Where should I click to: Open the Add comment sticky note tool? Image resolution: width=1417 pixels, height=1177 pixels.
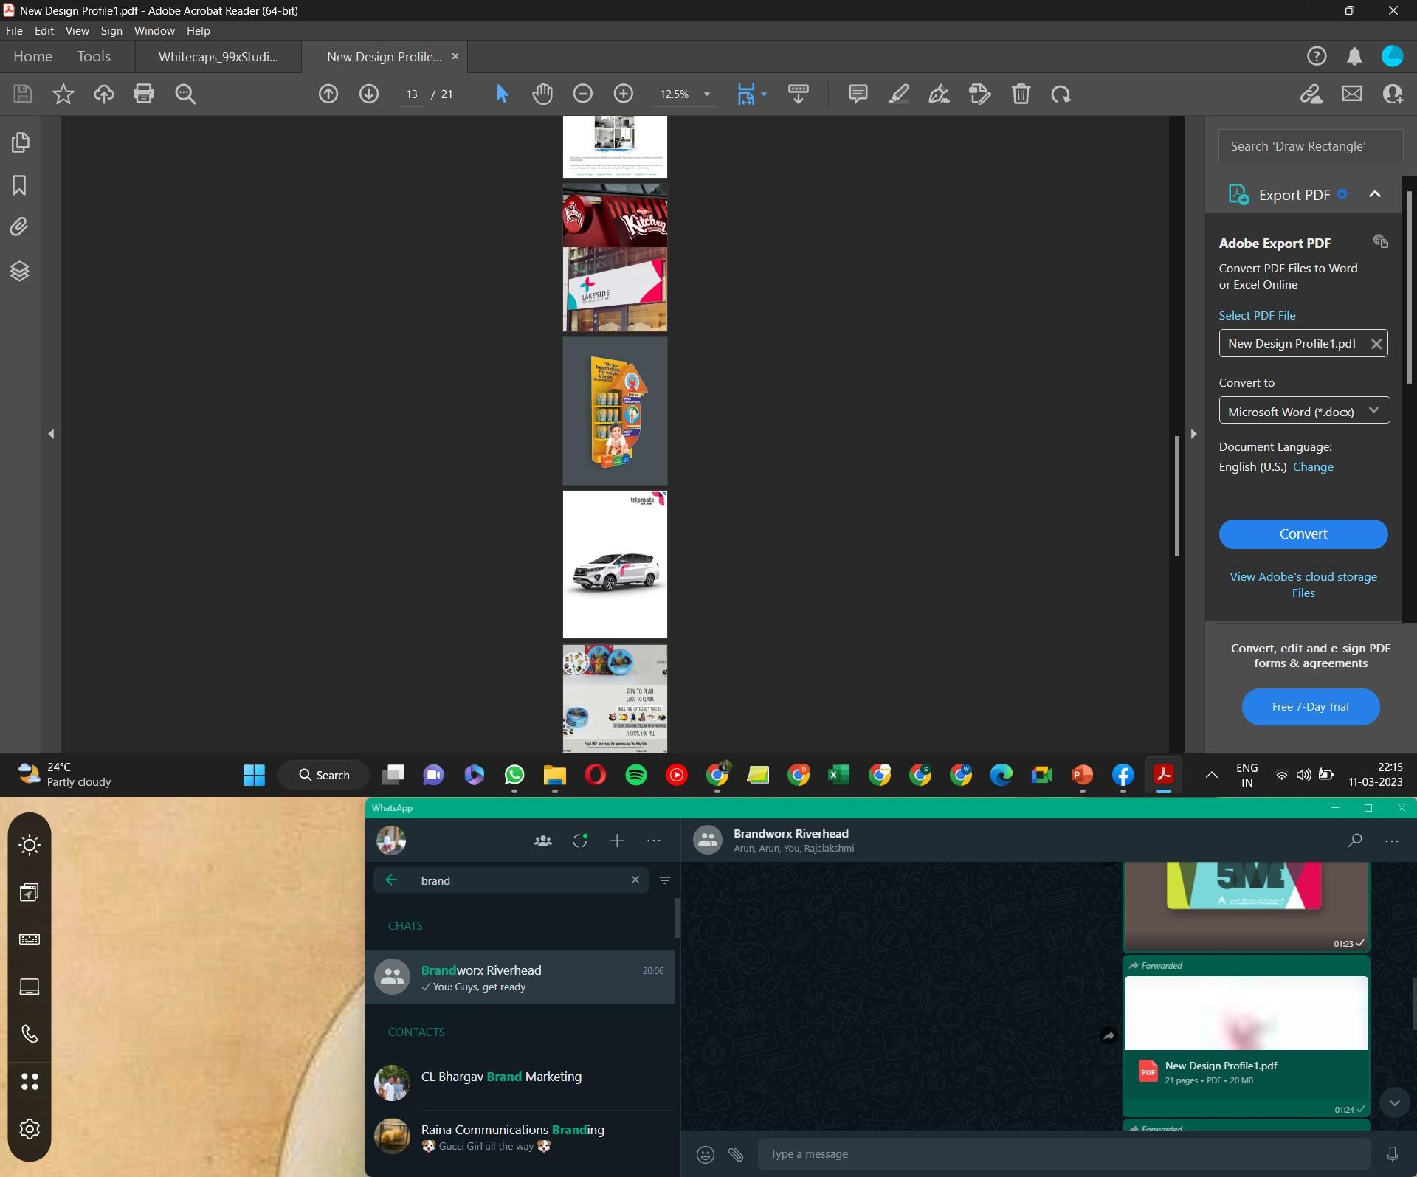858,94
